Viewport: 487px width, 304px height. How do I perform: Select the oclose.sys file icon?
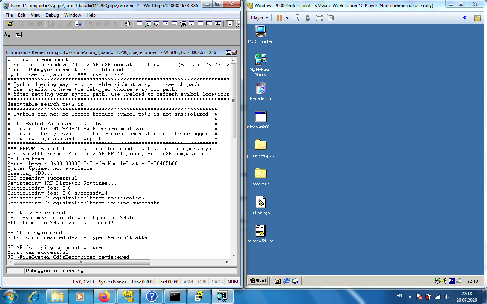pos(260,206)
